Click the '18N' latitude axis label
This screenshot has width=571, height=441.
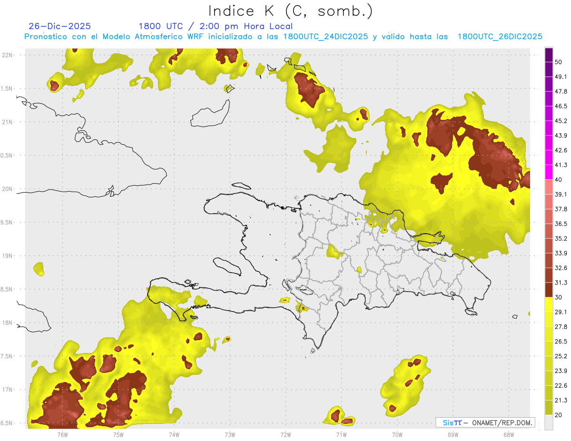tap(7, 323)
